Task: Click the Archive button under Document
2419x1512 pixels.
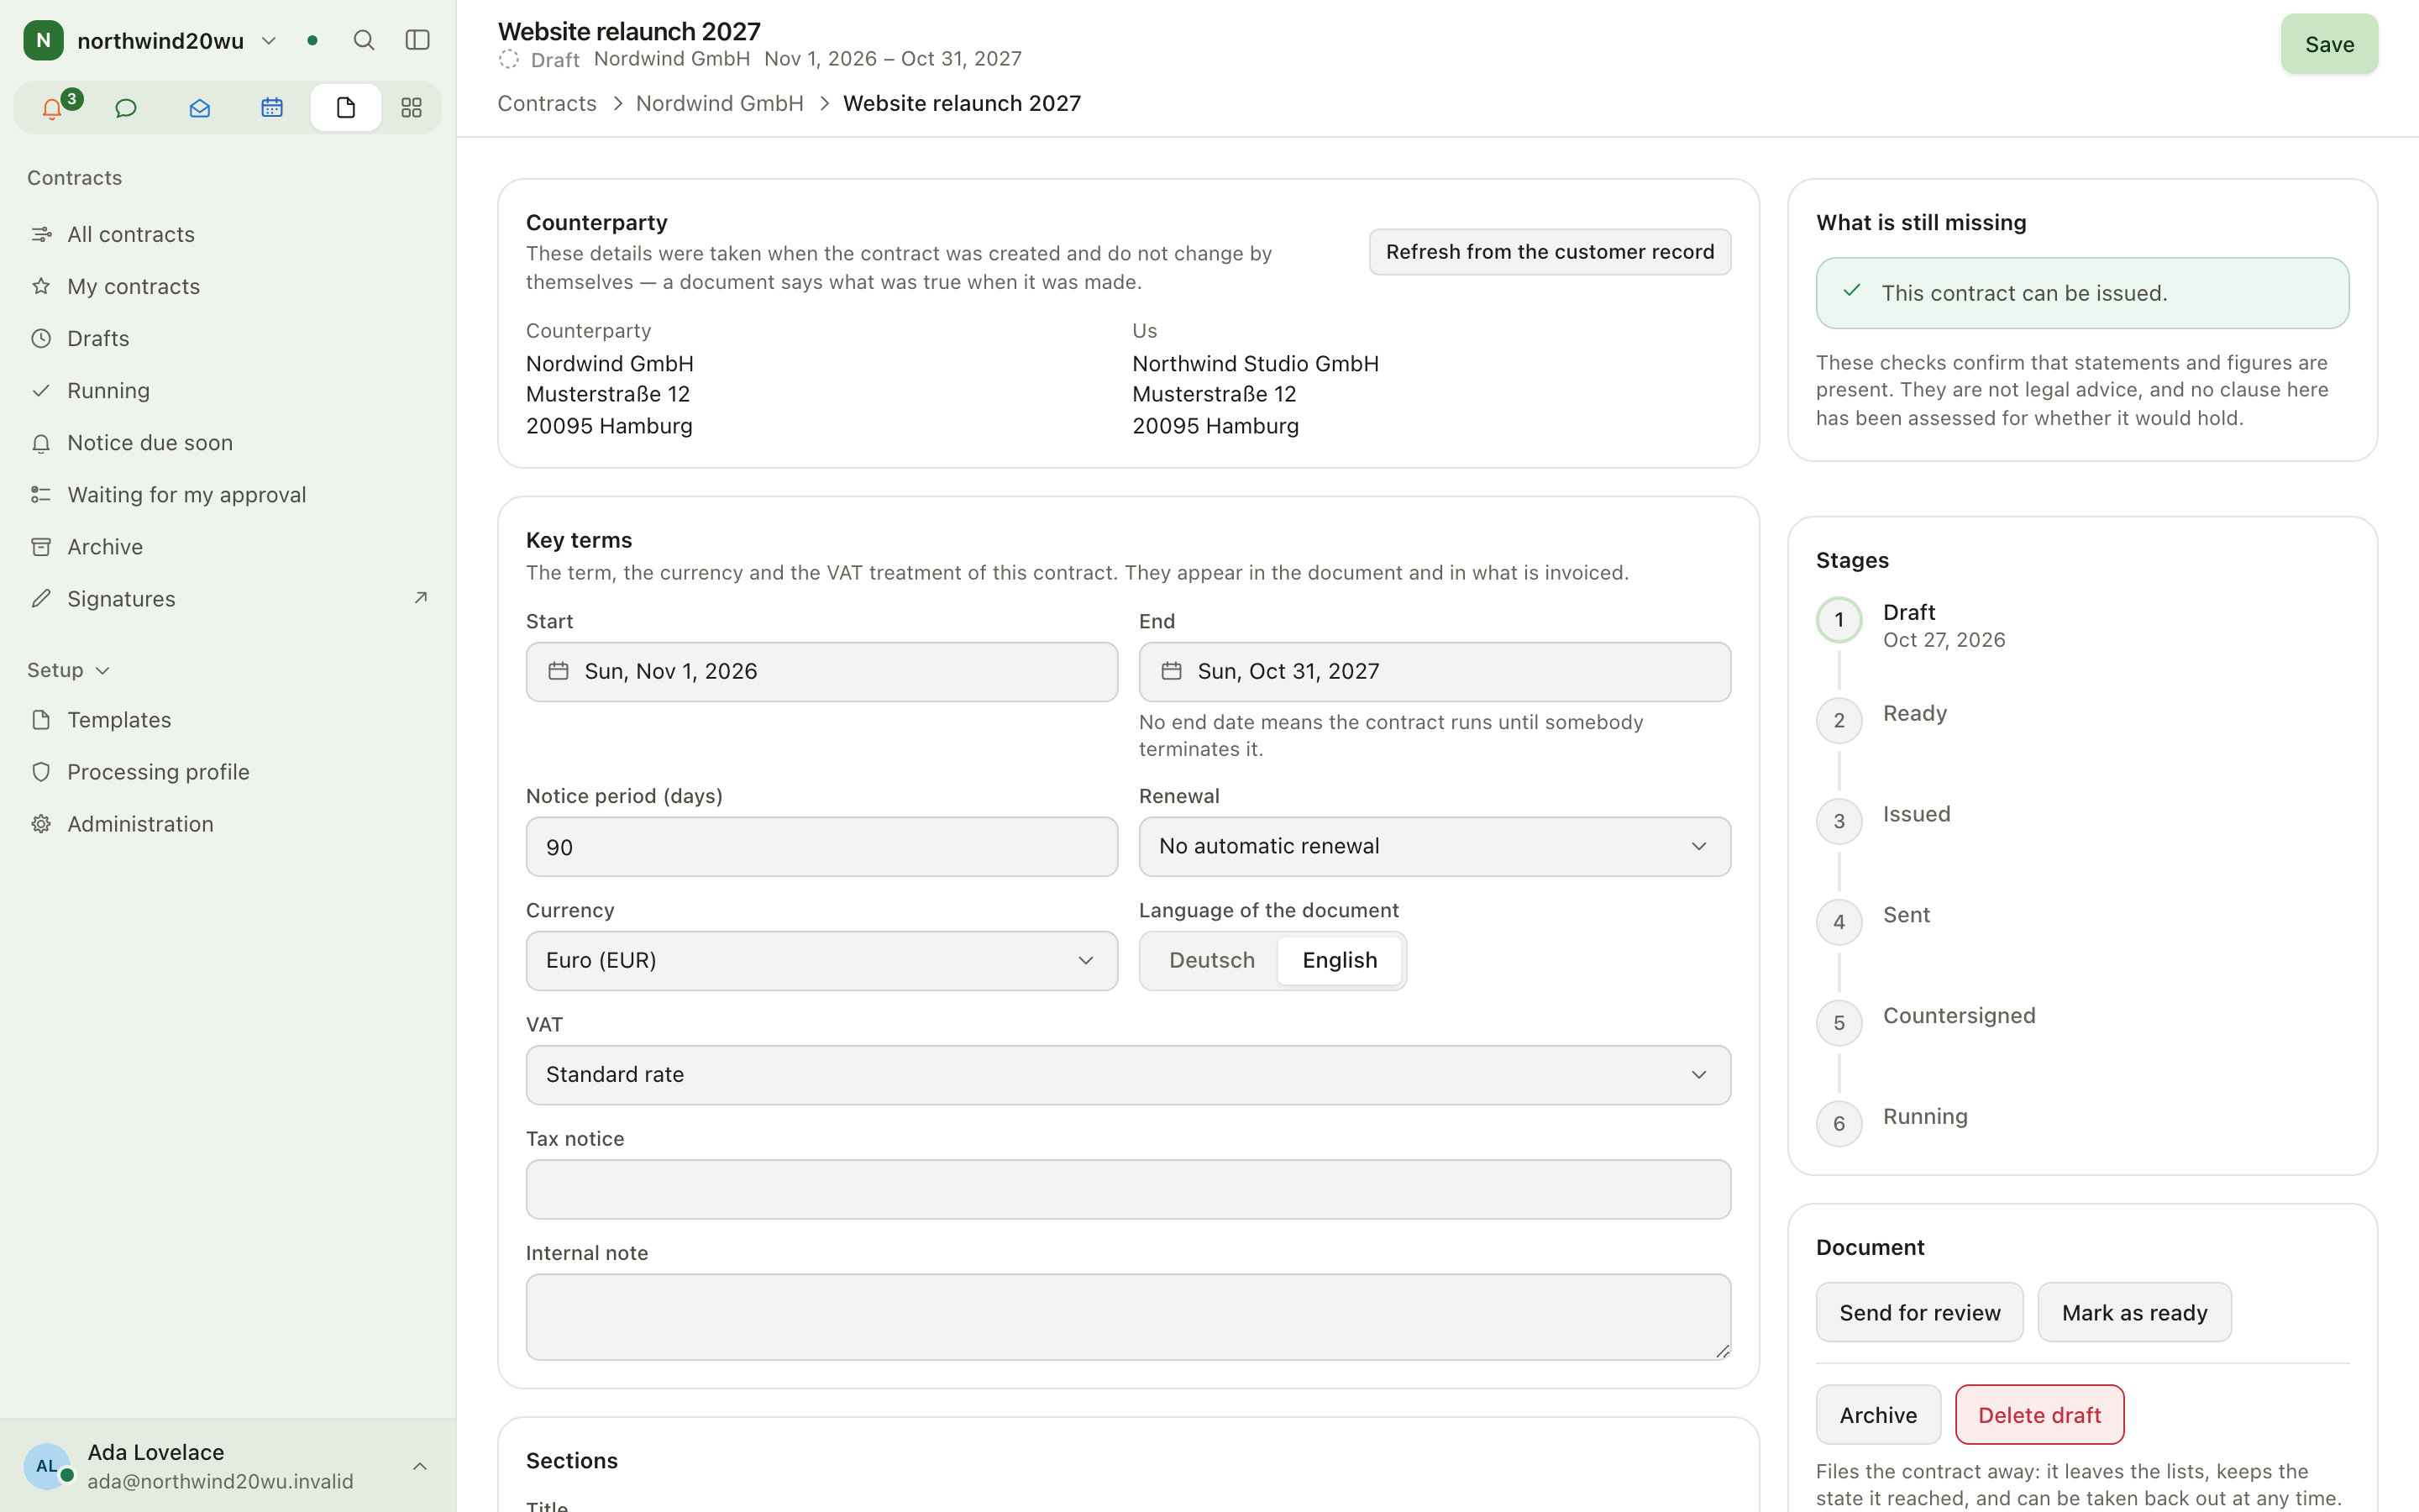Action: 1878,1415
